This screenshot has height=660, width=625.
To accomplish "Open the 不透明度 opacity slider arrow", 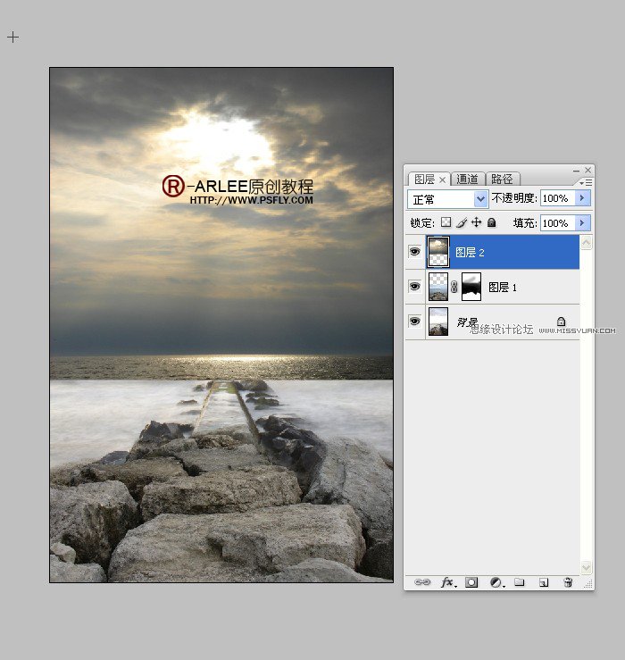I will [x=583, y=198].
